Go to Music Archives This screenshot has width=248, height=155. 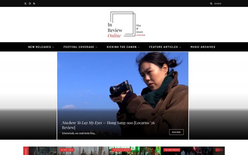(203, 47)
